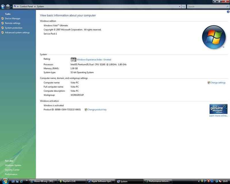Switch to Performance Information taskbar button

tap(158, 181)
